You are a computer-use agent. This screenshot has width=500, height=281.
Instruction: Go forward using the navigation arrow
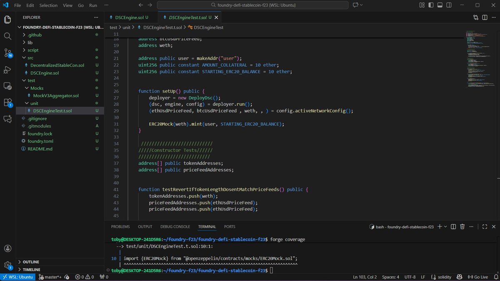[150, 5]
